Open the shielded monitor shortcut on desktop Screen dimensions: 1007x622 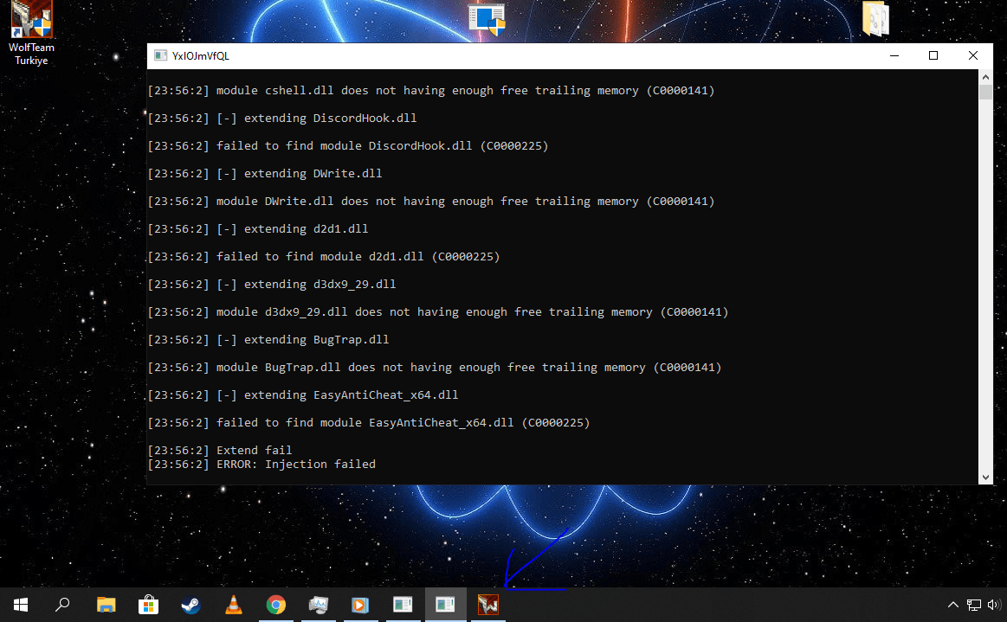tap(487, 19)
